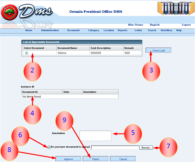Click the 'Document Name' column header
This screenshot has width=195, height=162.
click(73, 48)
